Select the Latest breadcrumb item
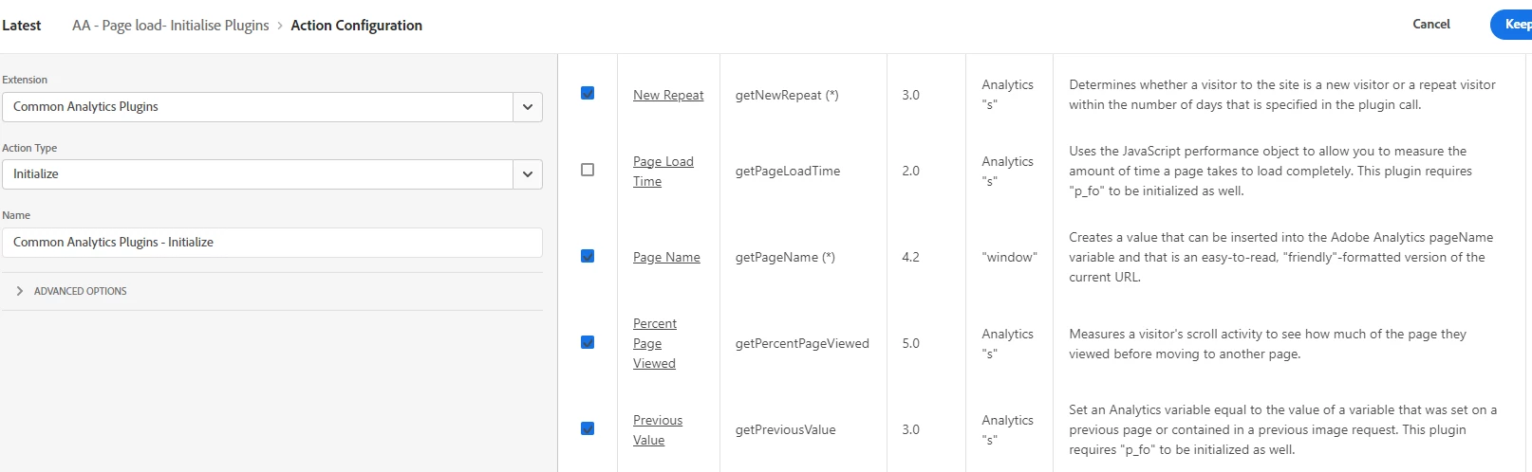This screenshot has height=472, width=1532. tap(21, 26)
